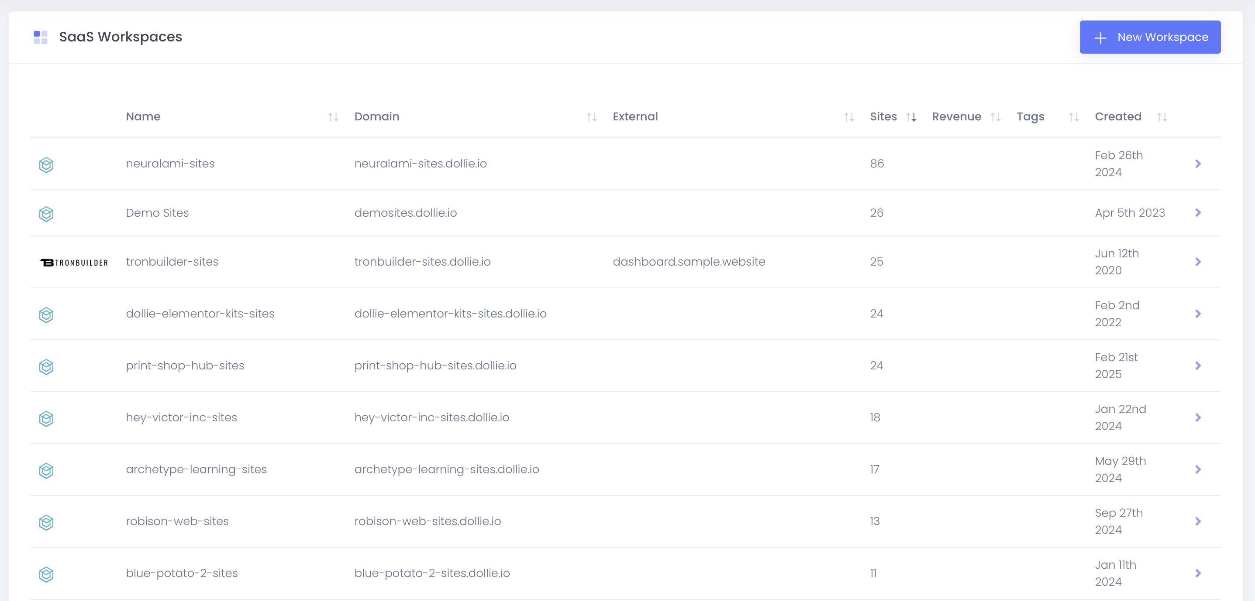Toggle sorting on the Sites column

pyautogui.click(x=911, y=117)
